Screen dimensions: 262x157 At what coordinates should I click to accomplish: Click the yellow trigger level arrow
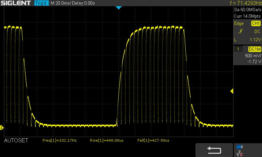coord(232,91)
